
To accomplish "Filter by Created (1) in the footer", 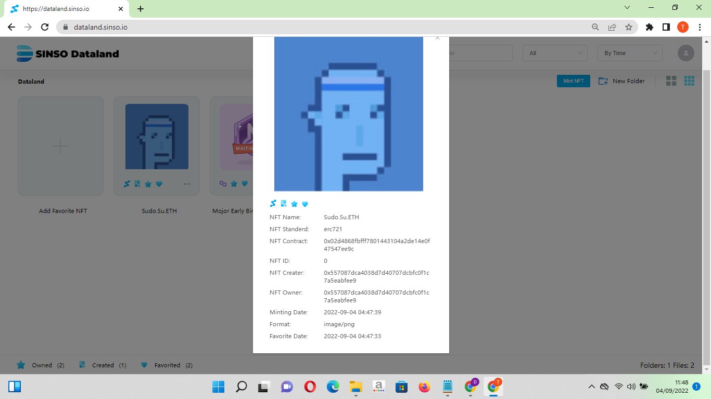I will [x=103, y=365].
